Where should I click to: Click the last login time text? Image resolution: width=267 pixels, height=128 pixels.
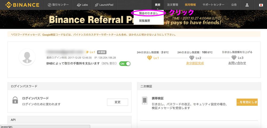[x=69, y=58]
